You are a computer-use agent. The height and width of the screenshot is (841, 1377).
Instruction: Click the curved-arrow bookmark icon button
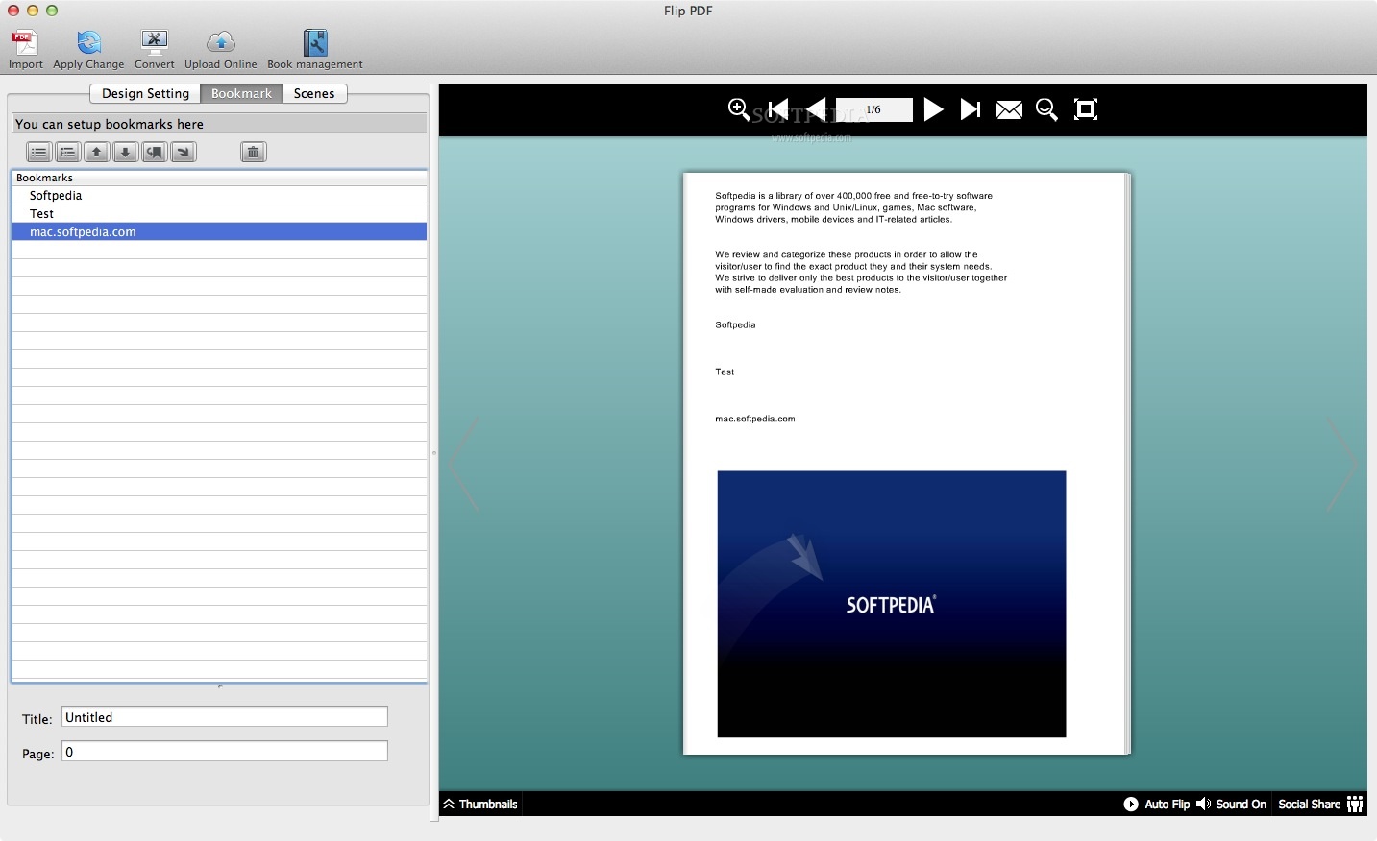154,152
